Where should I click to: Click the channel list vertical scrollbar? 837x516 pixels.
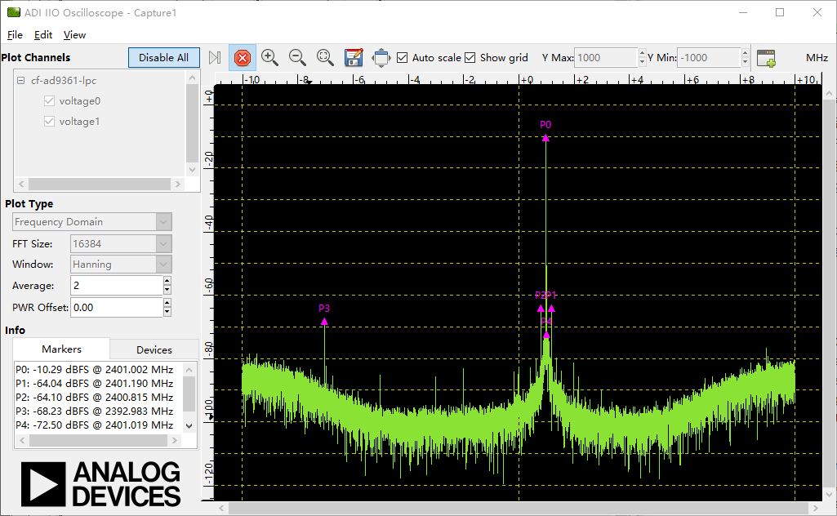[x=192, y=122]
